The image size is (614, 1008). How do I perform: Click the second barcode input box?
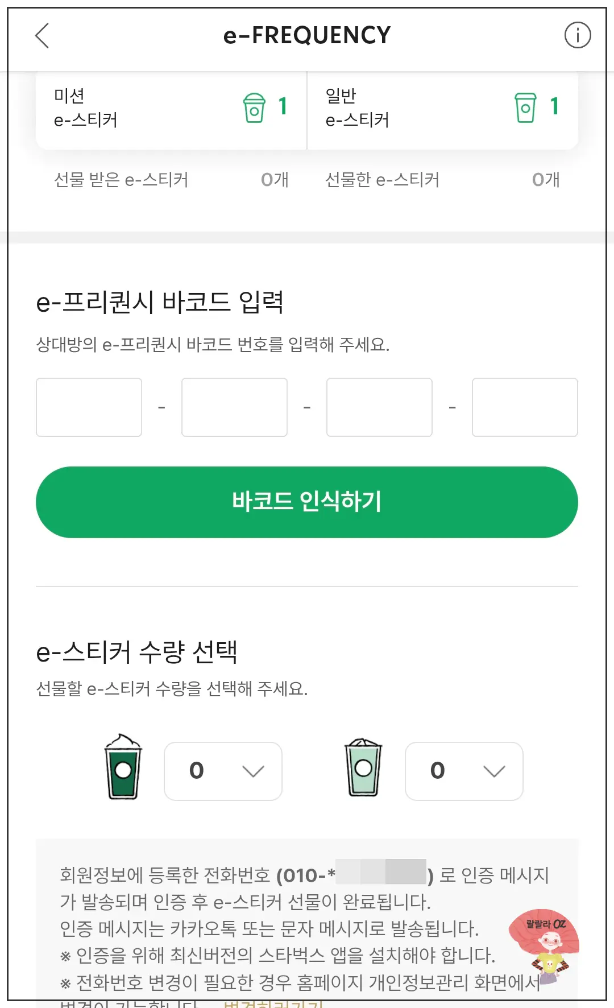click(234, 407)
